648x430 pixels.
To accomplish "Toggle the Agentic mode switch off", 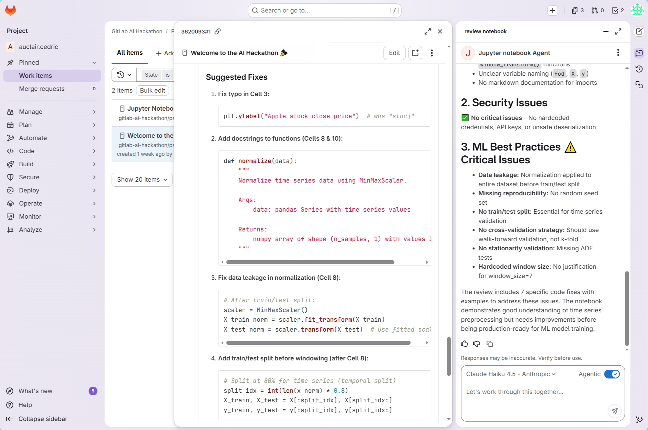I will click(612, 374).
